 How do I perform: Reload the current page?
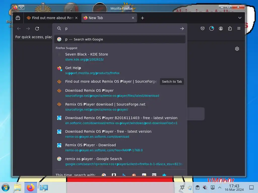point(37,29)
